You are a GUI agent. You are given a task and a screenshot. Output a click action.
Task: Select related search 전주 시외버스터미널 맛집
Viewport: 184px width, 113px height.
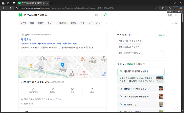129,53
